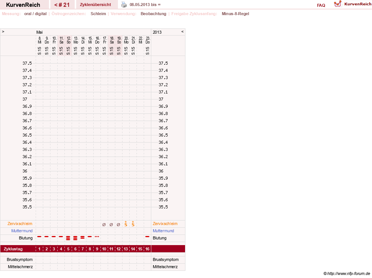
Task: Click the left chart arrow '>'
Action: tap(3, 31)
